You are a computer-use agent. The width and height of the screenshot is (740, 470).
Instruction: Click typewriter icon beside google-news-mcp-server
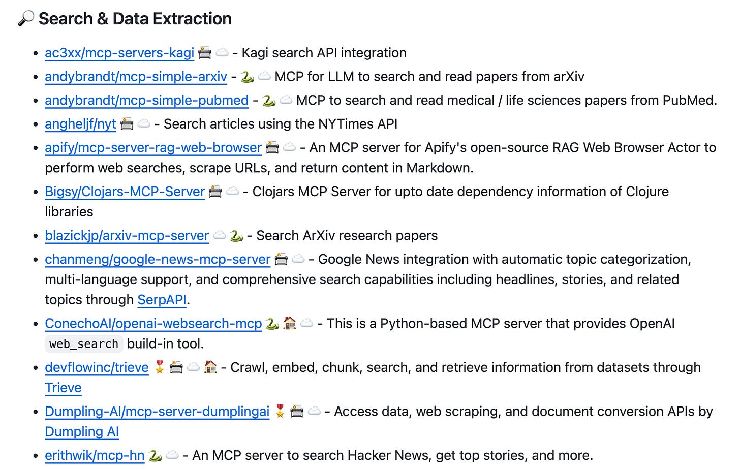tap(281, 259)
